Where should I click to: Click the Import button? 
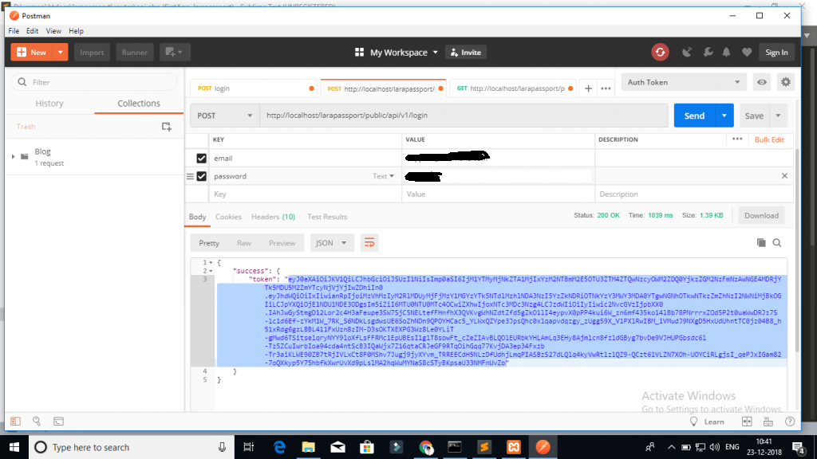point(92,52)
